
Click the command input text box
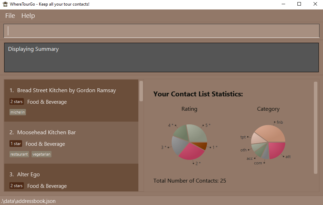[x=161, y=31]
